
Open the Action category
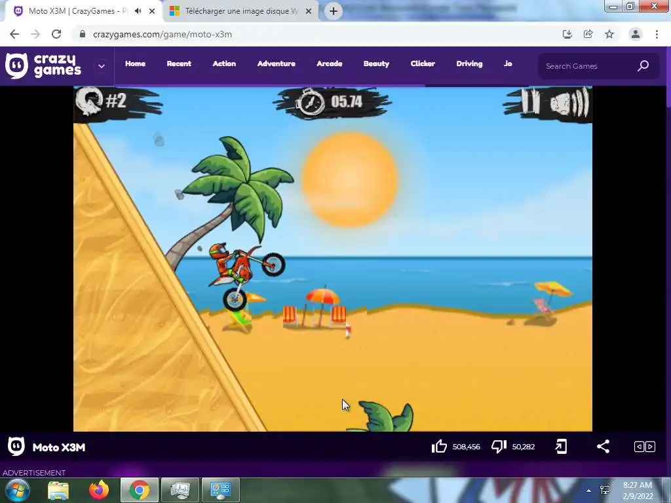point(224,64)
